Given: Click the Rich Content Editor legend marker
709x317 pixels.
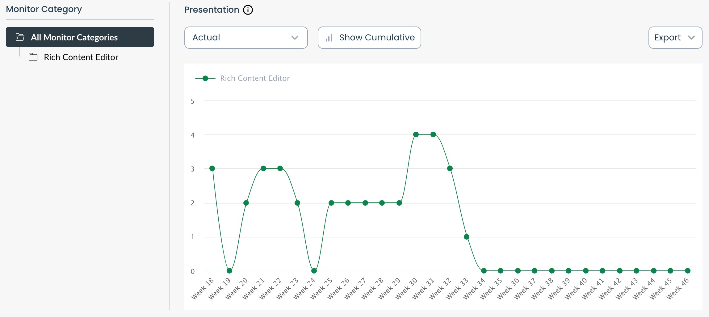Looking at the screenshot, I should 205,78.
